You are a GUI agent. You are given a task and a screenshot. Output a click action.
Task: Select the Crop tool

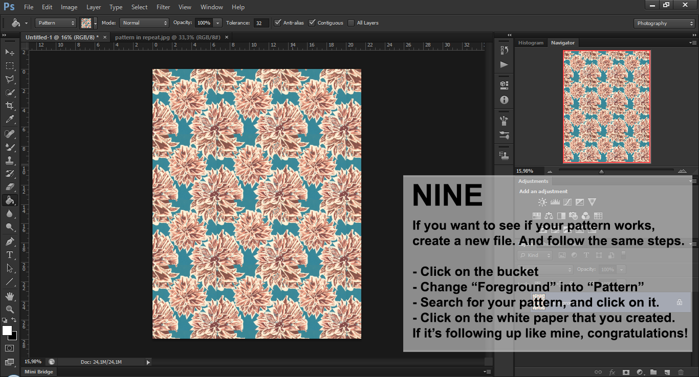point(9,106)
